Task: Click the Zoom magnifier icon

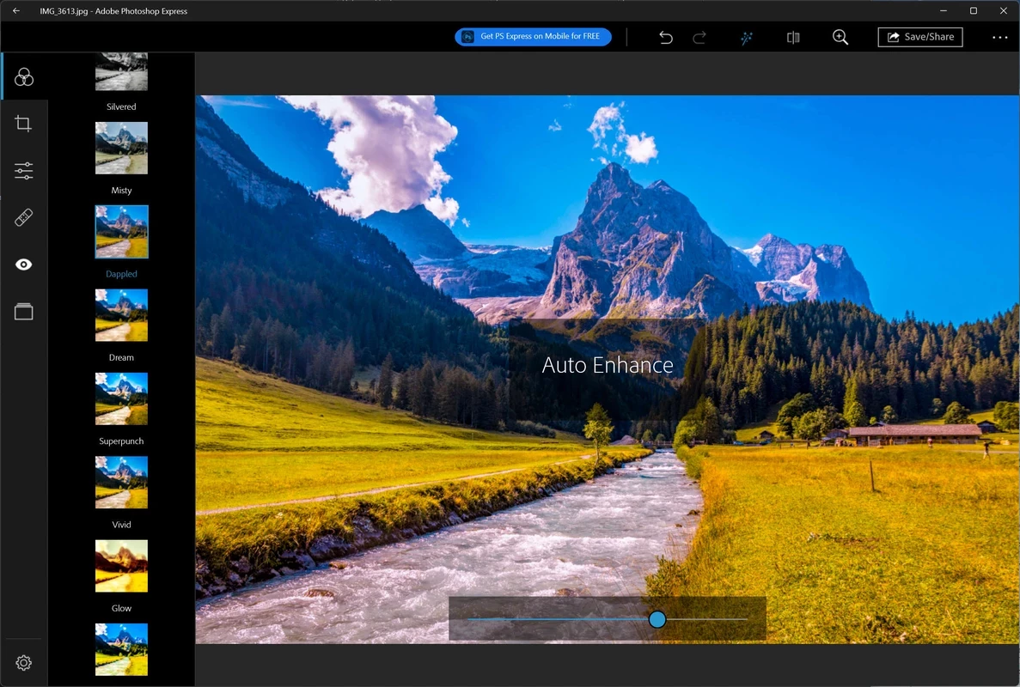Action: tap(840, 37)
